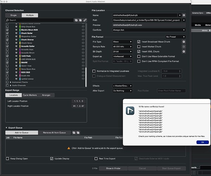This screenshot has height=176, width=211.
Task: Click Remove All from Queue
Action: click(x=54, y=133)
